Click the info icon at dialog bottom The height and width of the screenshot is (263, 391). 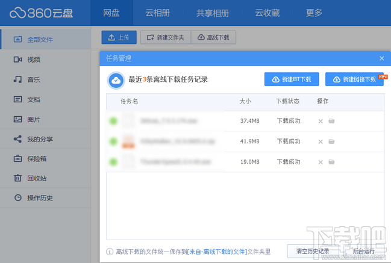(x=110, y=252)
